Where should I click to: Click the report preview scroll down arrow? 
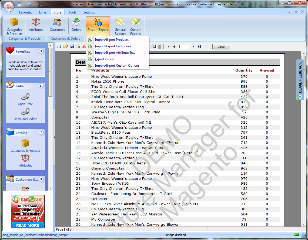pyautogui.click(x=304, y=224)
